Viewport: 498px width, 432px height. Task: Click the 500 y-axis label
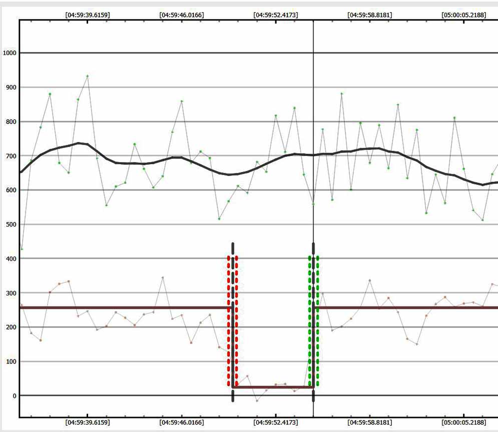tap(11, 224)
